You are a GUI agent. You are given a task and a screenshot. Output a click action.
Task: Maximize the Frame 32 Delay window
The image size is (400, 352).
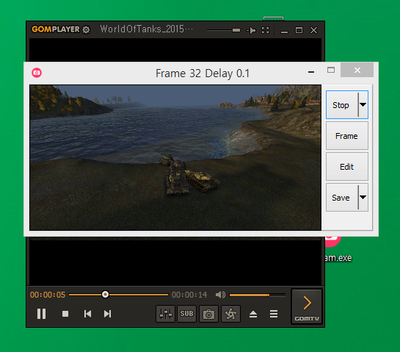point(331,70)
